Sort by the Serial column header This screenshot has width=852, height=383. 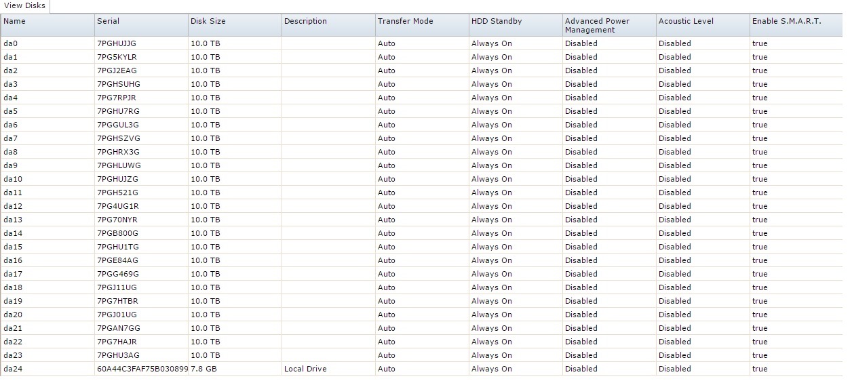tap(141, 25)
